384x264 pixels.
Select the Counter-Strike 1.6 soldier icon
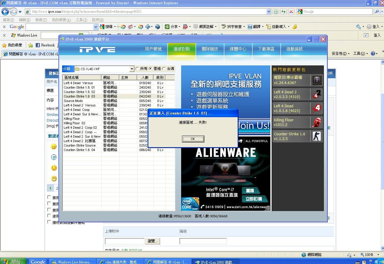click(x=317, y=136)
